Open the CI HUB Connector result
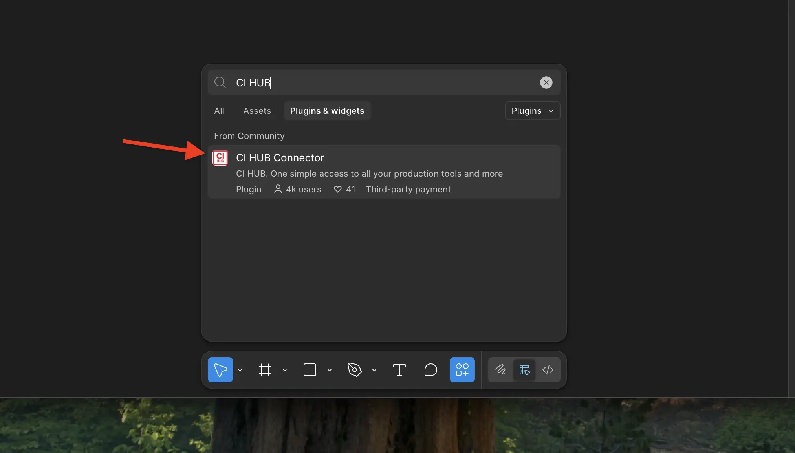Image resolution: width=795 pixels, height=453 pixels. pos(384,172)
